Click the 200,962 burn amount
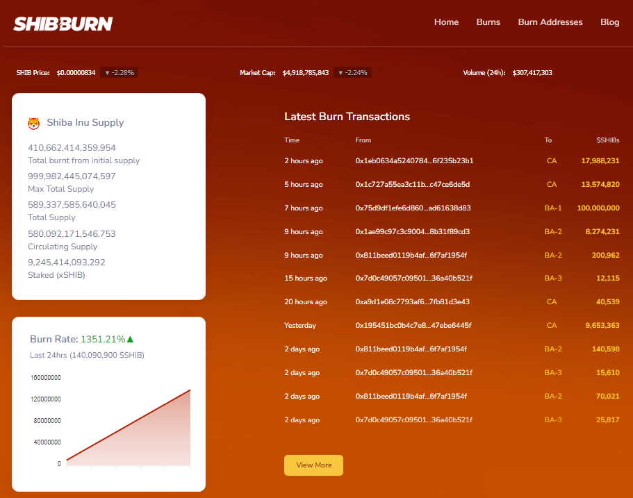Image resolution: width=633 pixels, height=498 pixels. (x=605, y=255)
